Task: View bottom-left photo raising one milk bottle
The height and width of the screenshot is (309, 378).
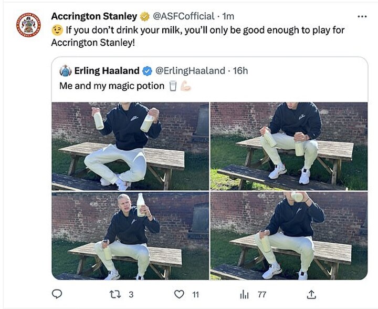Action: point(130,236)
